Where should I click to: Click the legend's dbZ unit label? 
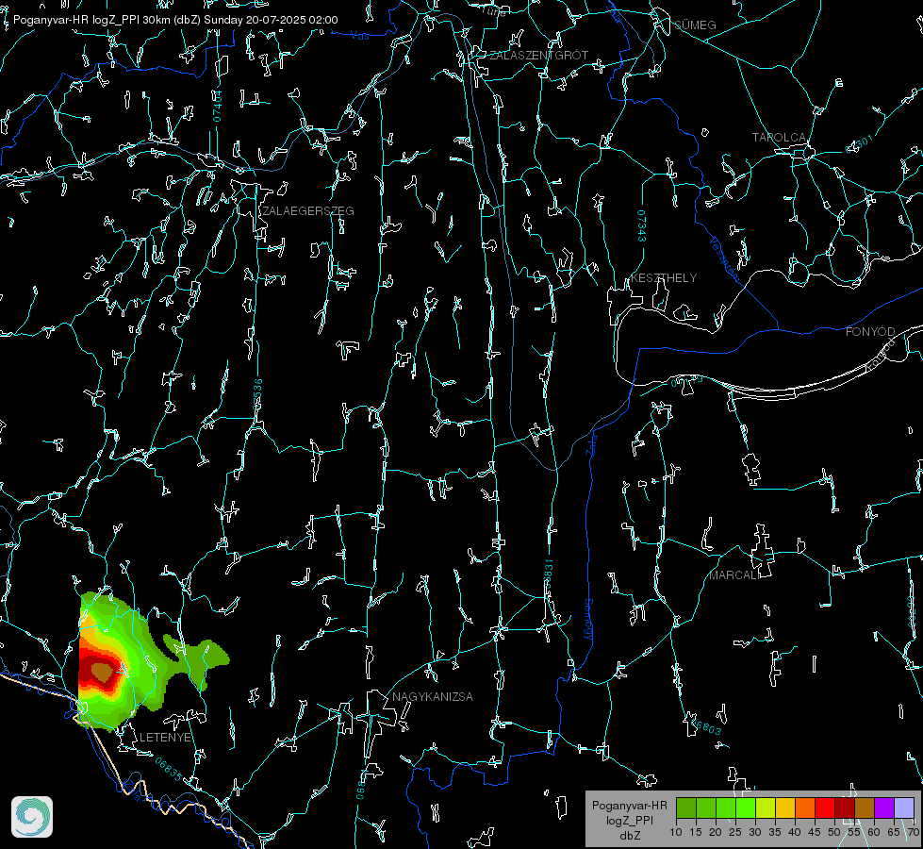coord(629,836)
